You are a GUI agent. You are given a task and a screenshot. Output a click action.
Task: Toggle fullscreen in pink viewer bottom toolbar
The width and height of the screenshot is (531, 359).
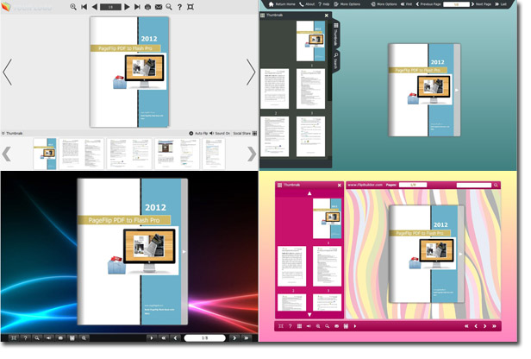pyautogui.click(x=281, y=326)
